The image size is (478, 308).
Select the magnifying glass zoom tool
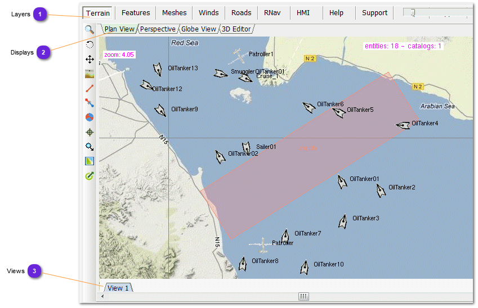(x=90, y=30)
